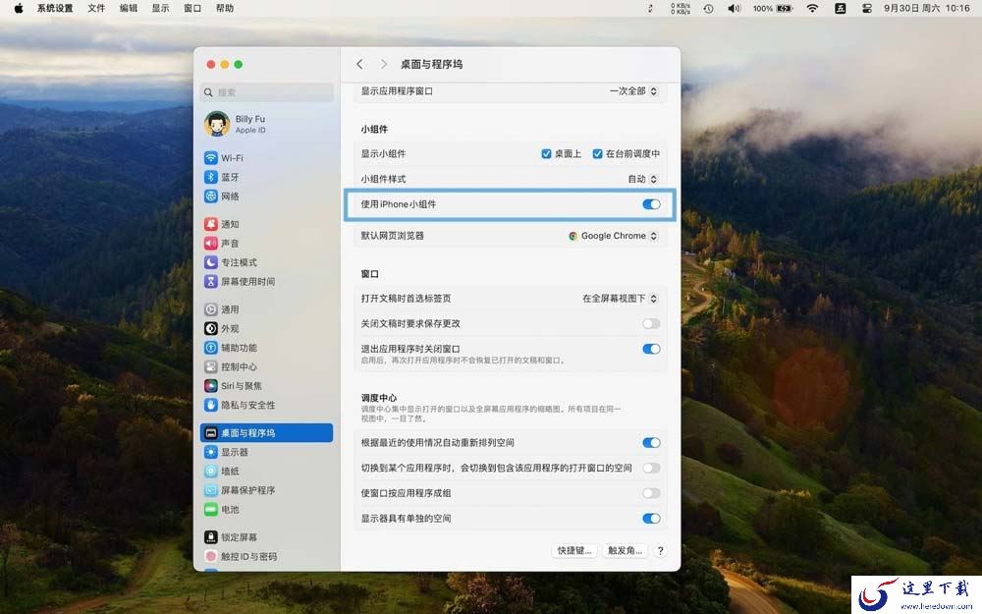Select the 辅助功能 accessibility icon

coord(211,347)
